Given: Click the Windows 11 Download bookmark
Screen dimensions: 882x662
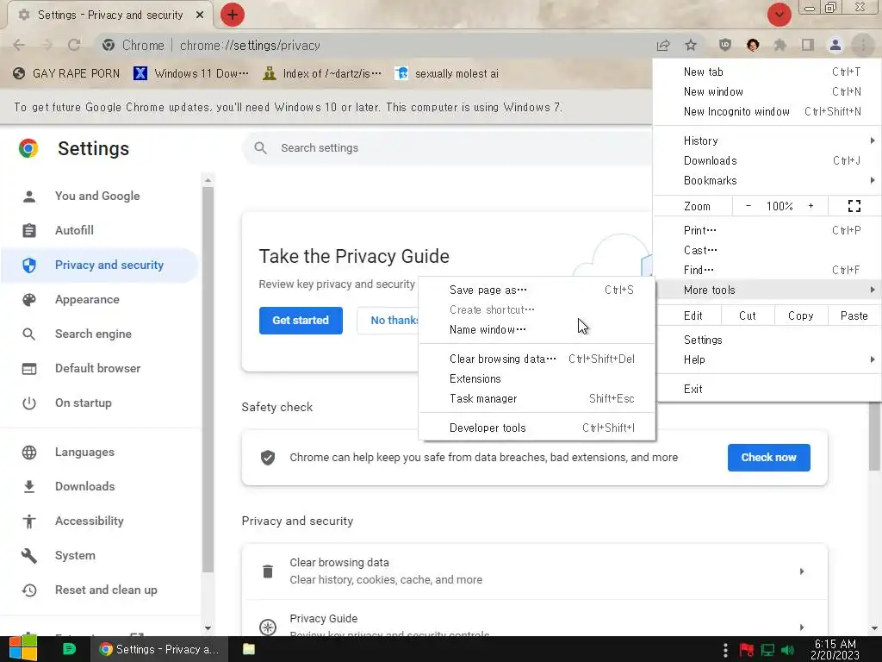Looking at the screenshot, I should 191,74.
